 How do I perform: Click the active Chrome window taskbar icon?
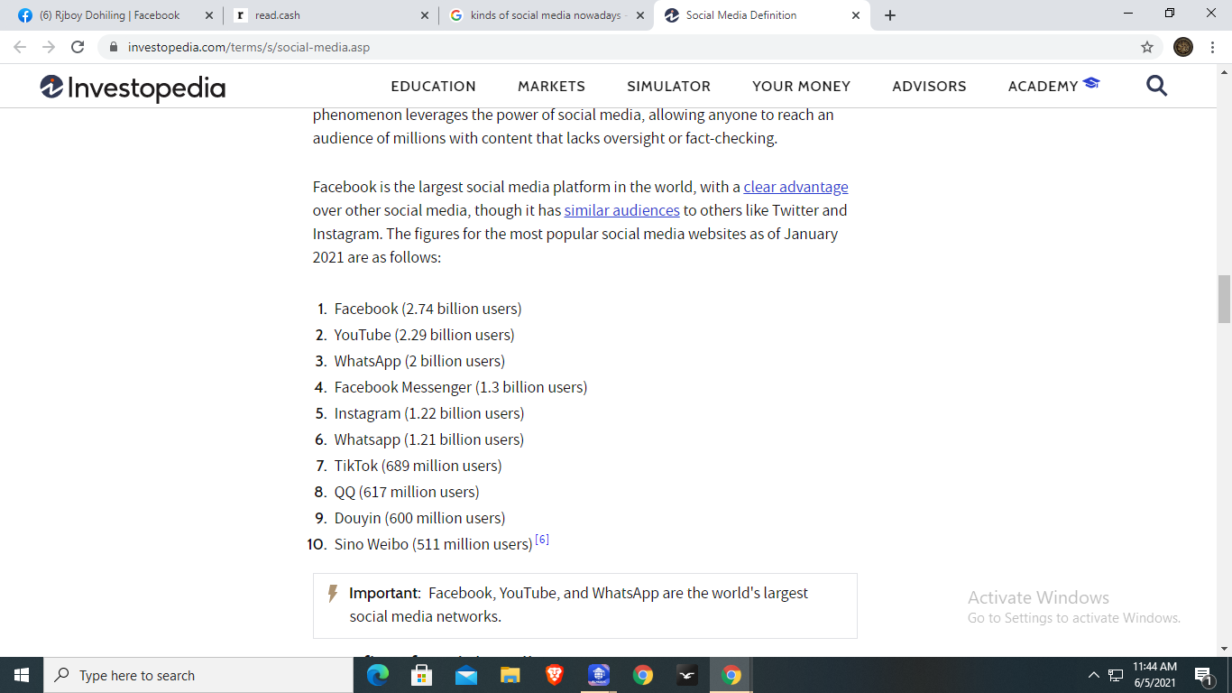[731, 675]
